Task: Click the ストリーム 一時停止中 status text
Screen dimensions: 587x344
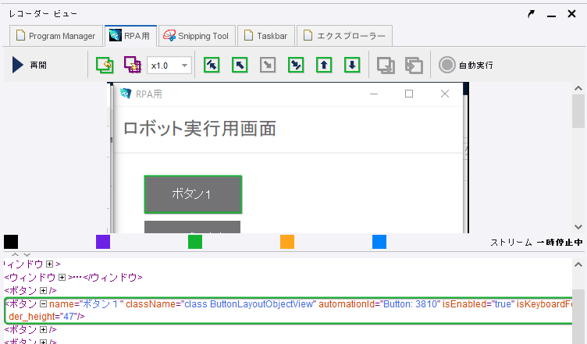Action: click(537, 243)
